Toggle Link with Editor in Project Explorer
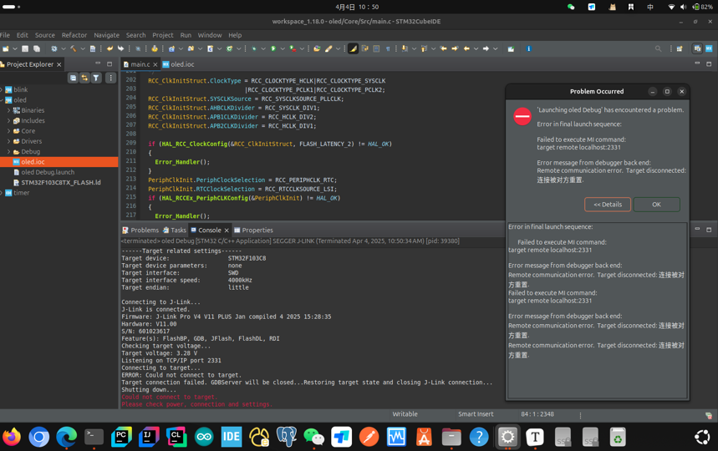 click(84, 78)
